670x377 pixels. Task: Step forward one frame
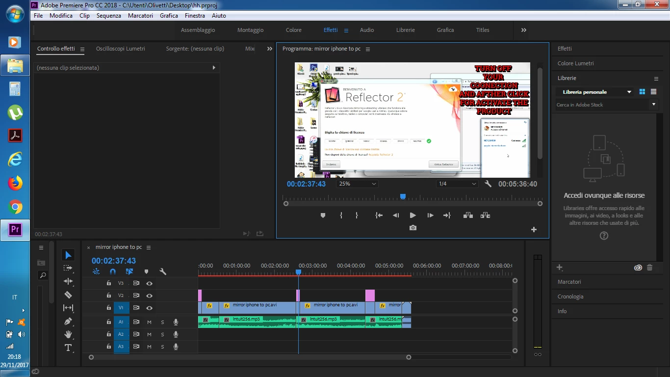coord(430,215)
